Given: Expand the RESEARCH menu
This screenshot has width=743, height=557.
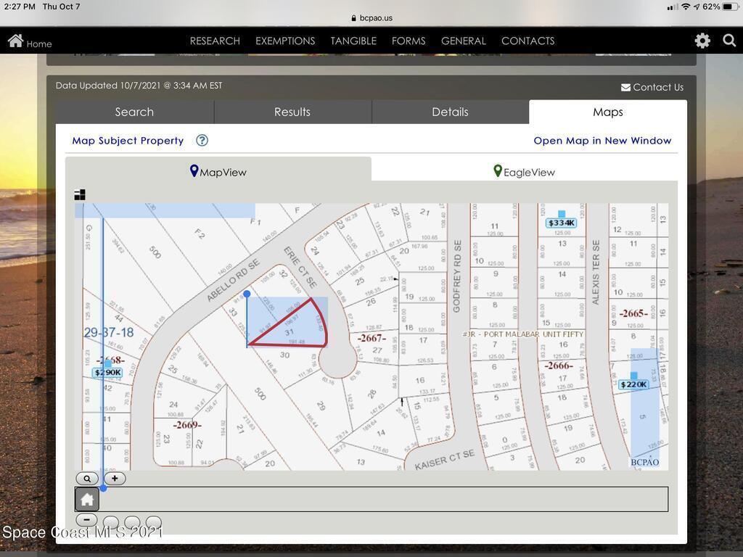Looking at the screenshot, I should click(x=215, y=41).
